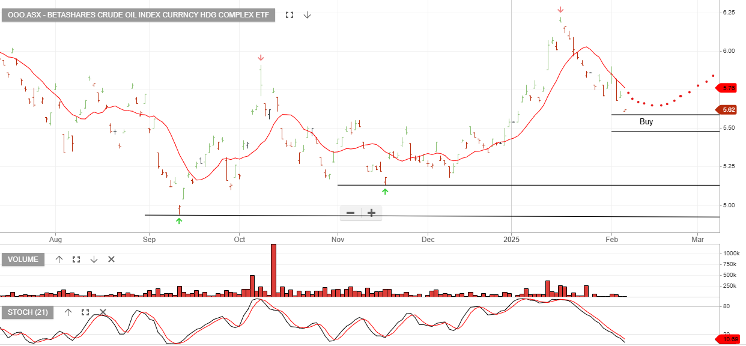Zoom in using the plus button

pyautogui.click(x=371, y=213)
